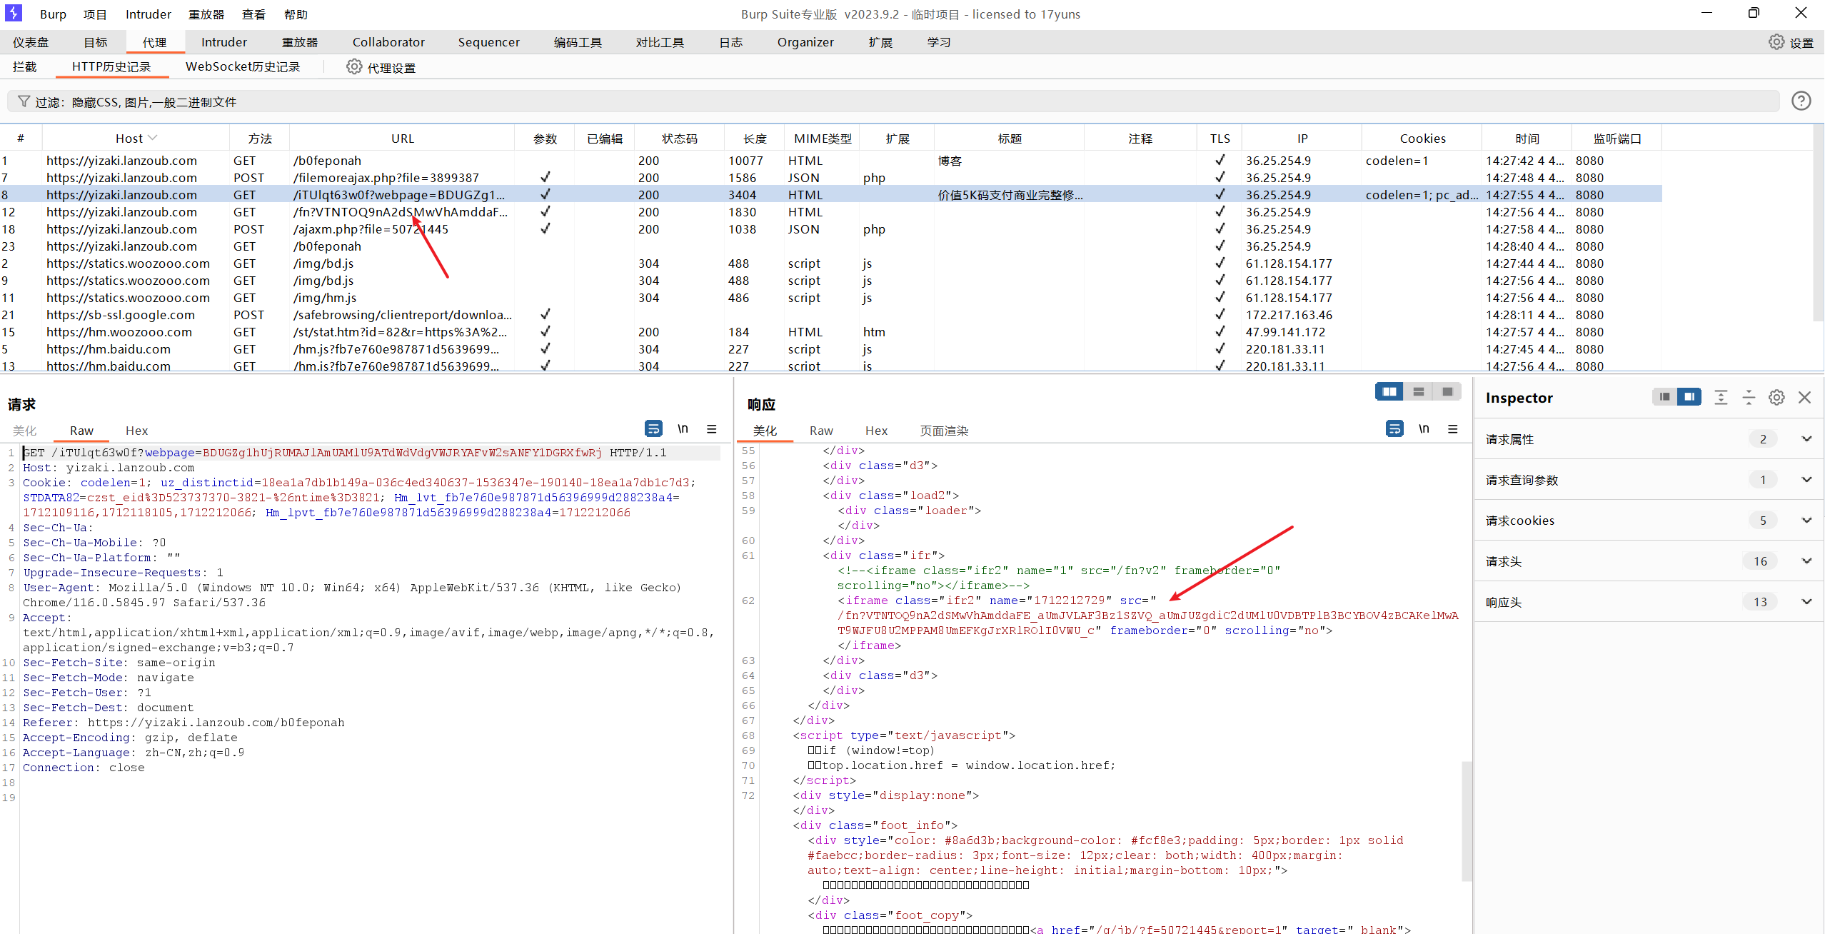Expand the 请求cookies section
The image size is (1825, 934).
click(1806, 521)
